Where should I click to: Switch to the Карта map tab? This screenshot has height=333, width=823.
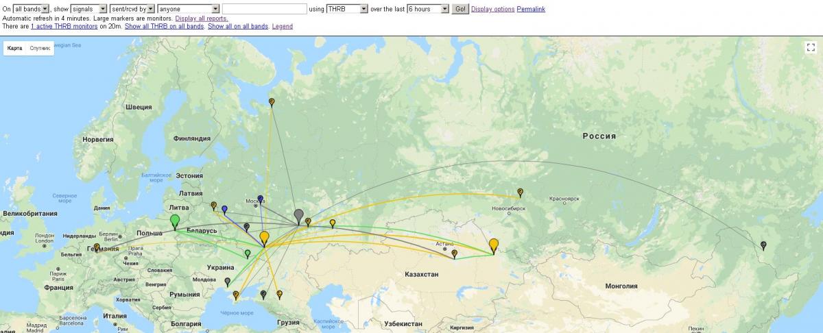(15, 49)
